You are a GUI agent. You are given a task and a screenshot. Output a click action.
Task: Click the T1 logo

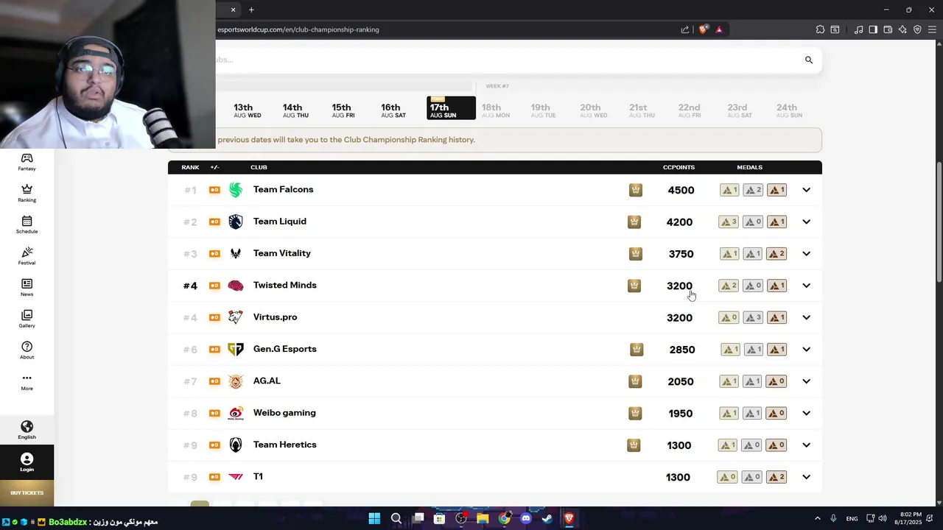pyautogui.click(x=236, y=477)
